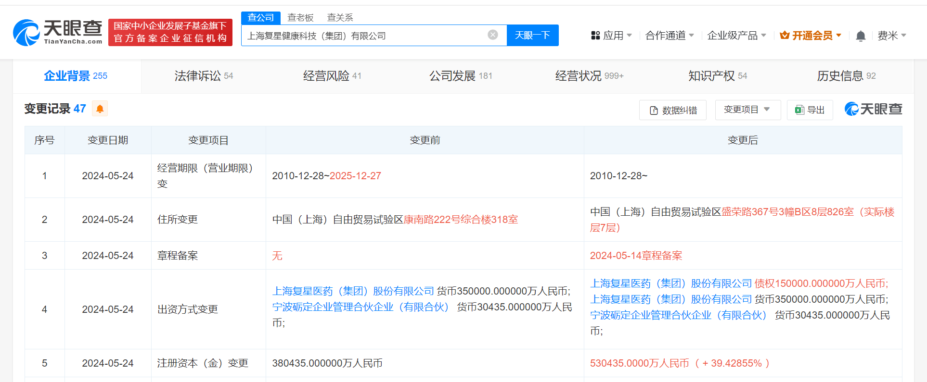The height and width of the screenshot is (382, 927).
Task: Click the Excel export icon
Action: (x=799, y=110)
